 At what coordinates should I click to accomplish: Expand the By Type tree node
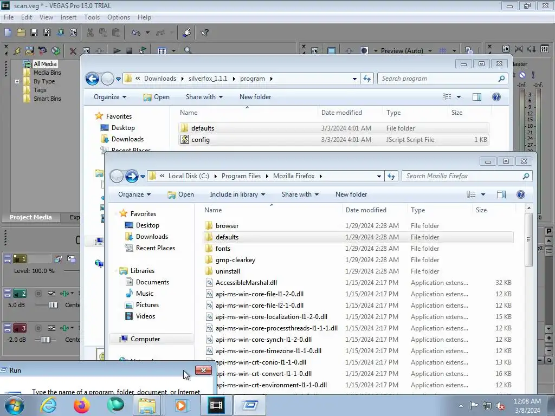[x=17, y=81]
